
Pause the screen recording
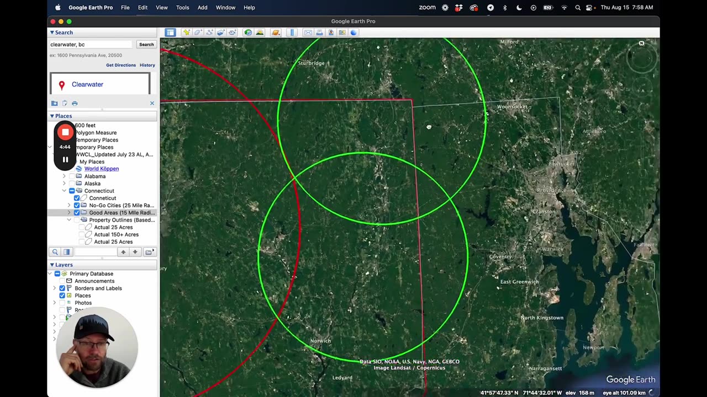[x=65, y=160]
